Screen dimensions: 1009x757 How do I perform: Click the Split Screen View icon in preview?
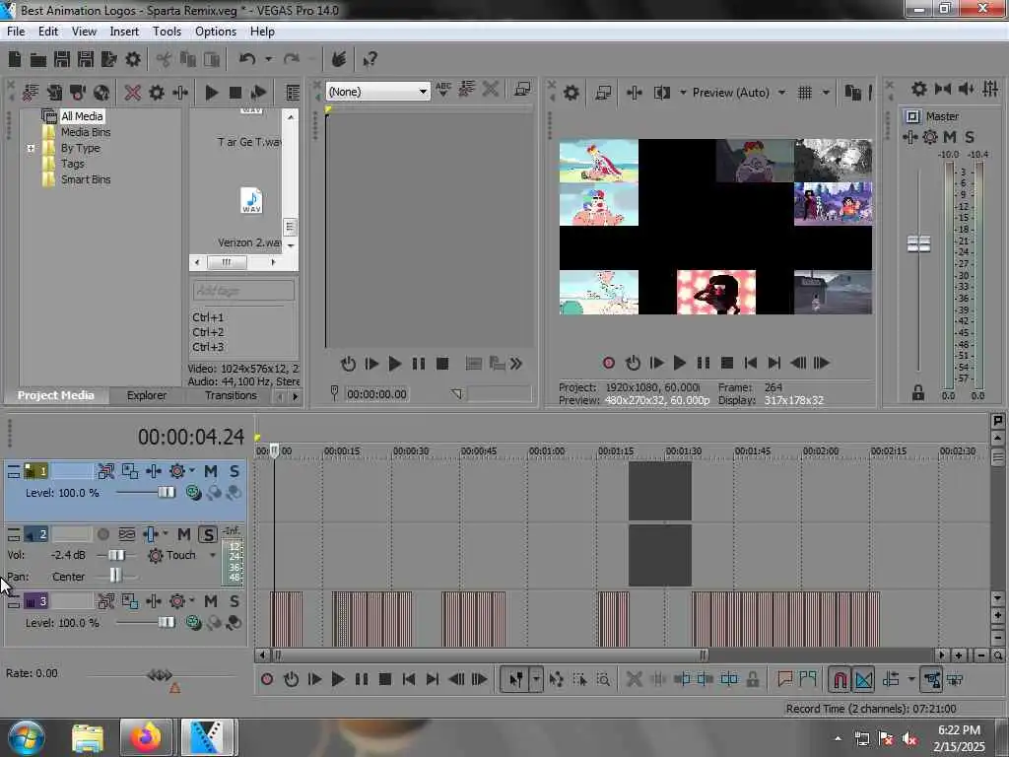[x=661, y=93]
